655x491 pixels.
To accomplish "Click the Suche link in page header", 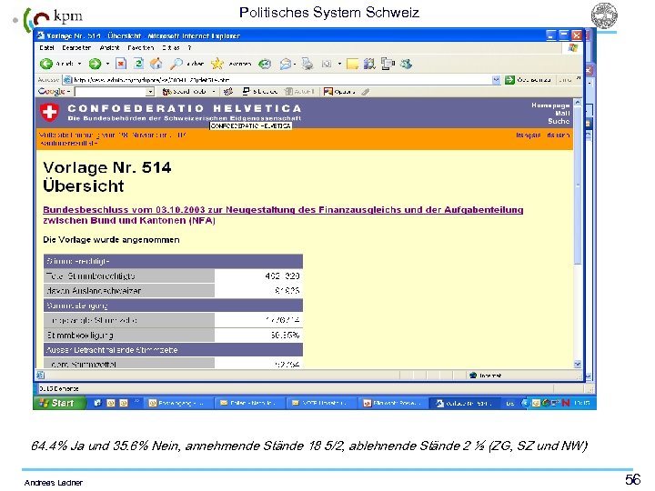I will (x=559, y=121).
